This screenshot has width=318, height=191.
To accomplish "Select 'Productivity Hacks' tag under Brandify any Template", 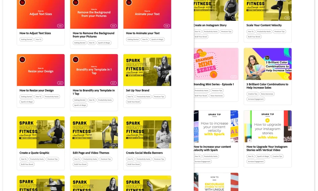I will point(105,100).
